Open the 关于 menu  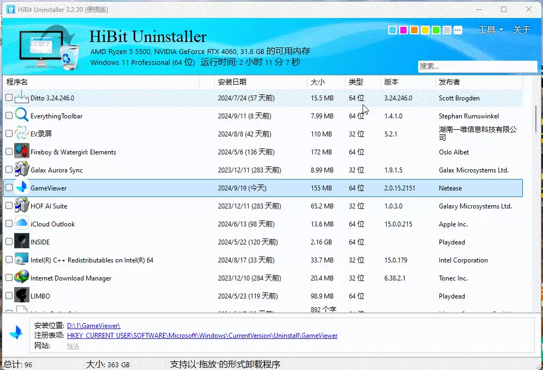(522, 30)
